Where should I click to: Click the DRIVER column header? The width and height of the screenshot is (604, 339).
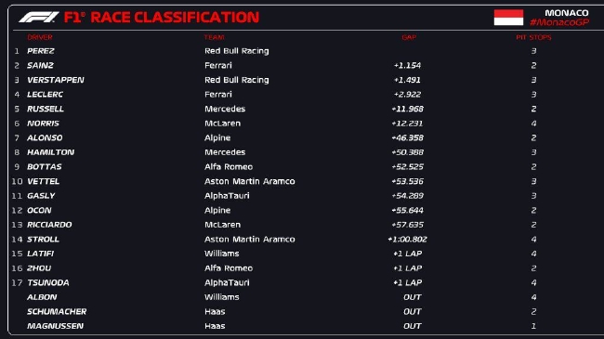click(40, 37)
